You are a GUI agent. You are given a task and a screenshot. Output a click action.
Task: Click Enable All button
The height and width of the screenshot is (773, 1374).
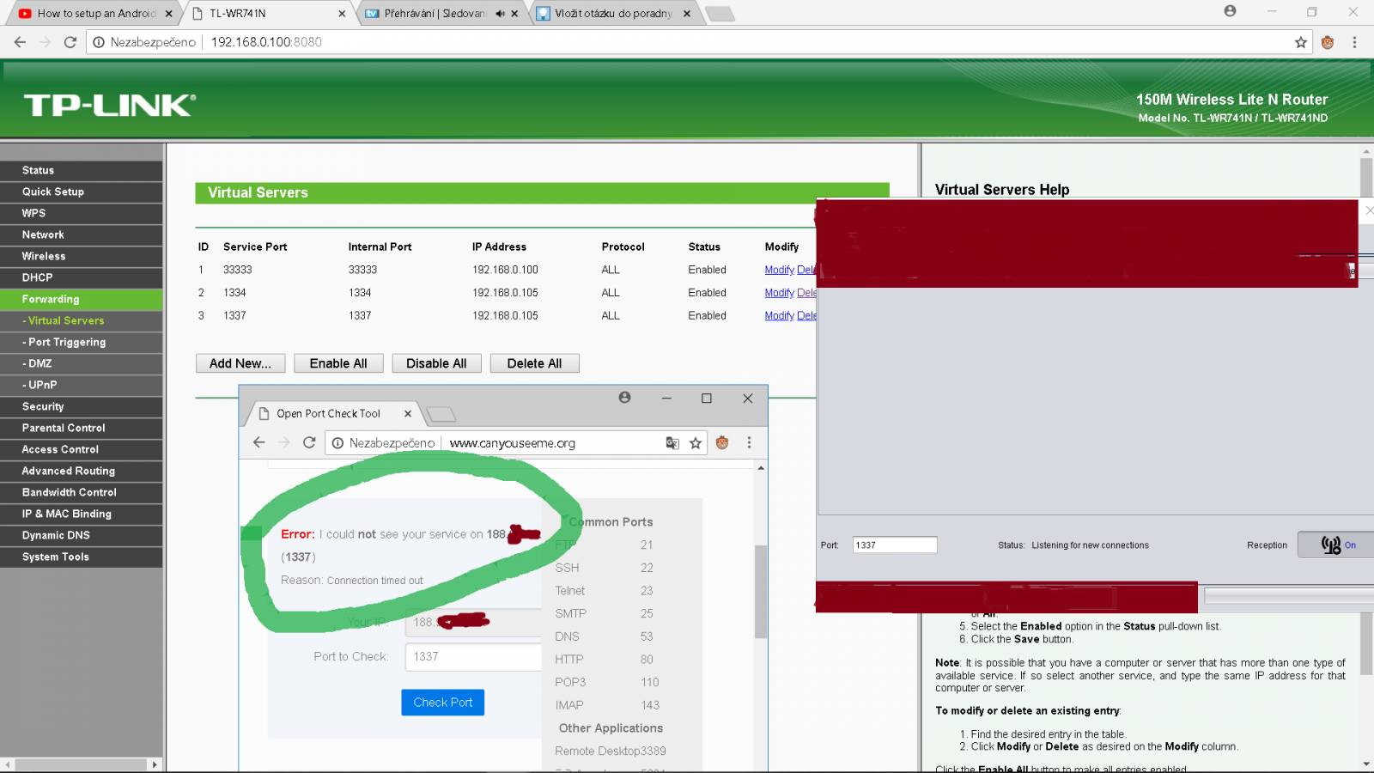338,363
